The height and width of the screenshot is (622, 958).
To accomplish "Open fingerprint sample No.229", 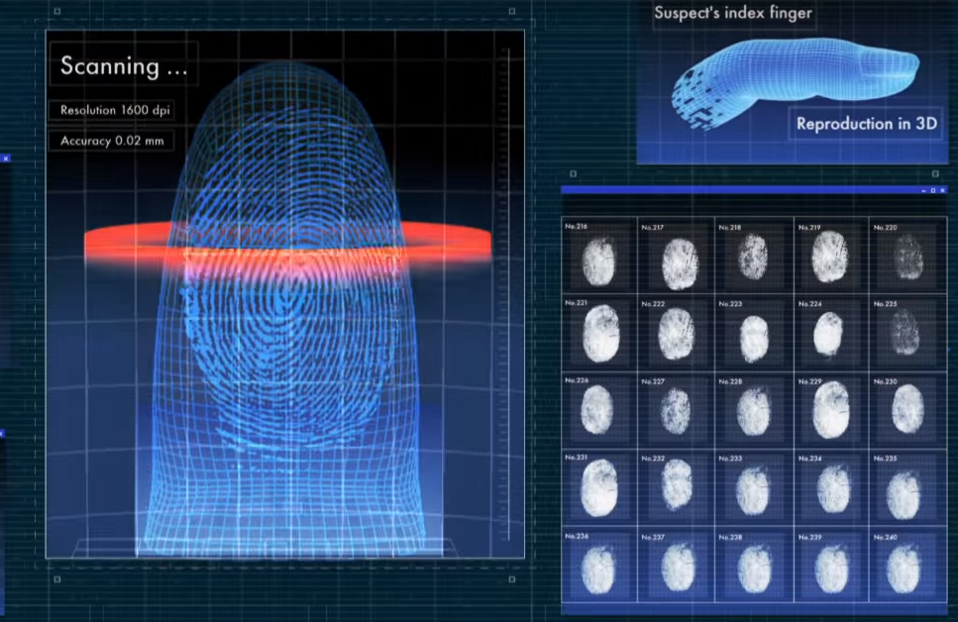I will 830,409.
